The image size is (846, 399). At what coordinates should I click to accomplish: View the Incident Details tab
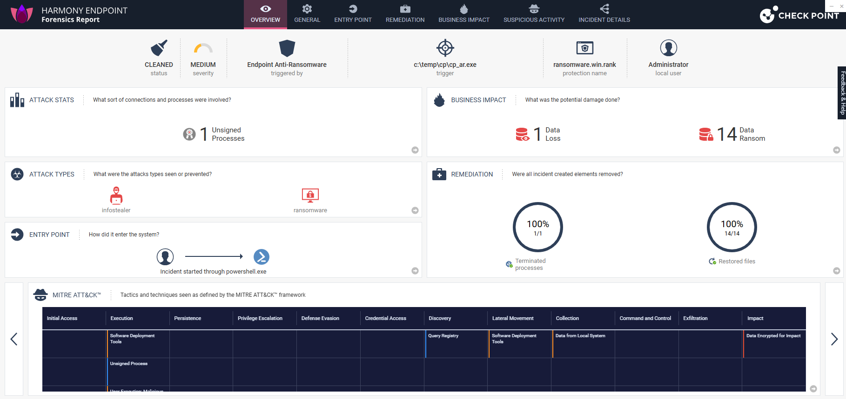[x=604, y=14]
